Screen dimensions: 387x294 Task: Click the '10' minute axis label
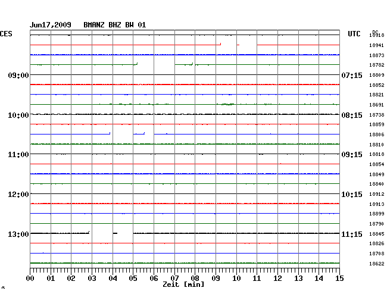[236, 279]
